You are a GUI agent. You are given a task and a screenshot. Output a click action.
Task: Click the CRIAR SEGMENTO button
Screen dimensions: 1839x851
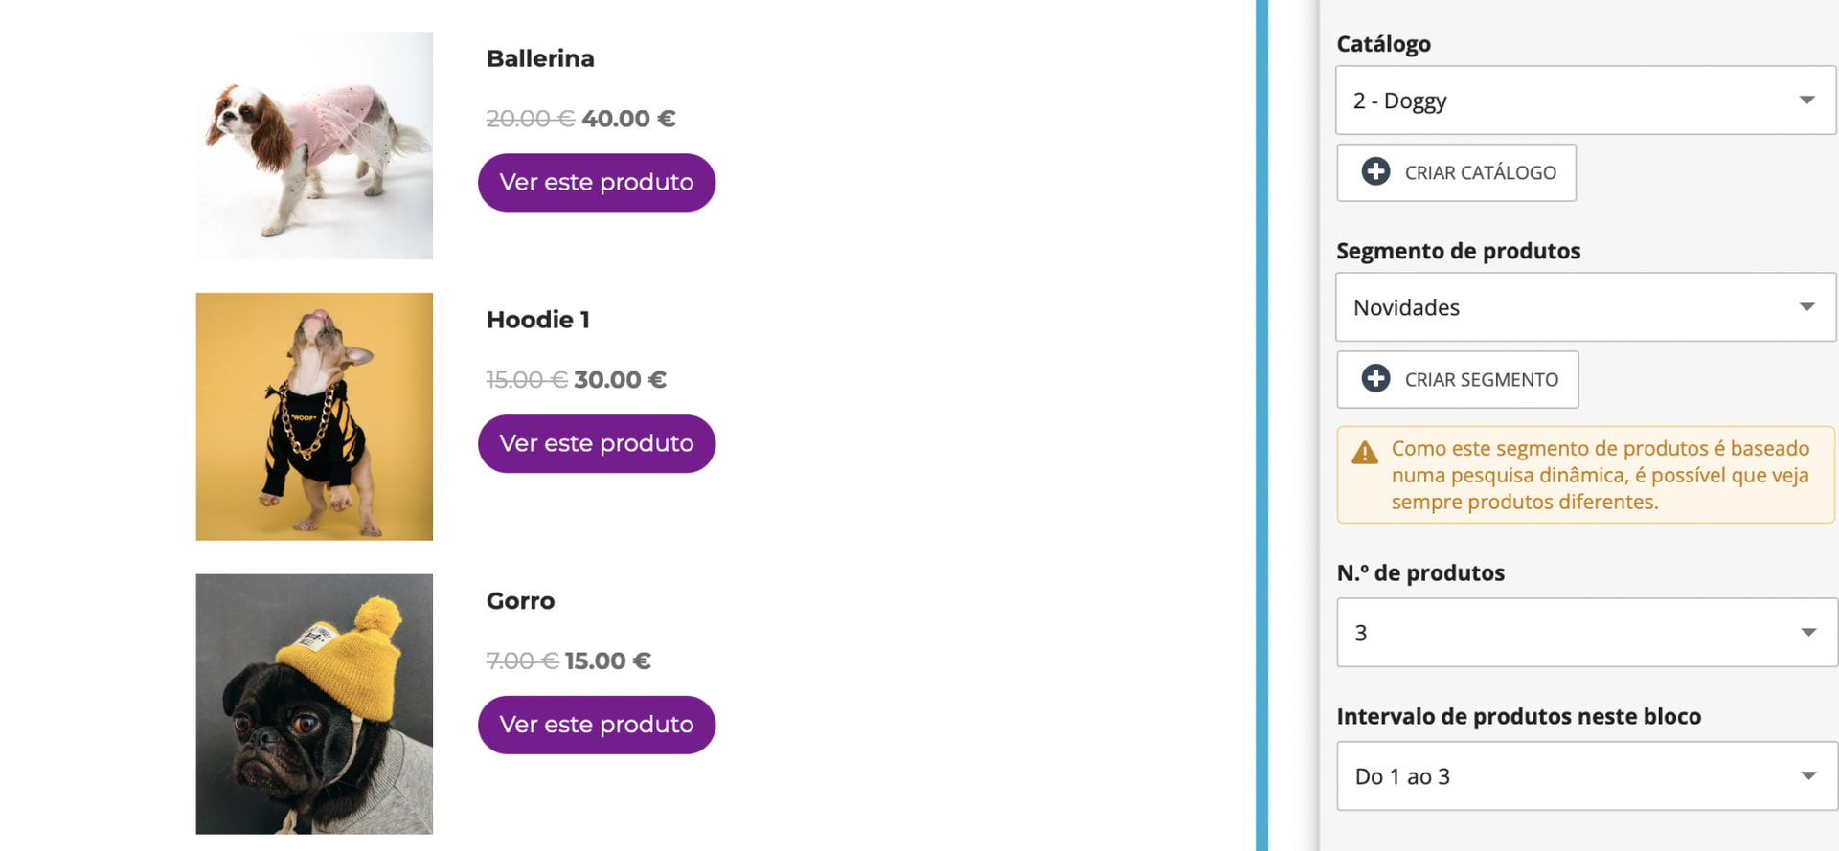tap(1458, 379)
